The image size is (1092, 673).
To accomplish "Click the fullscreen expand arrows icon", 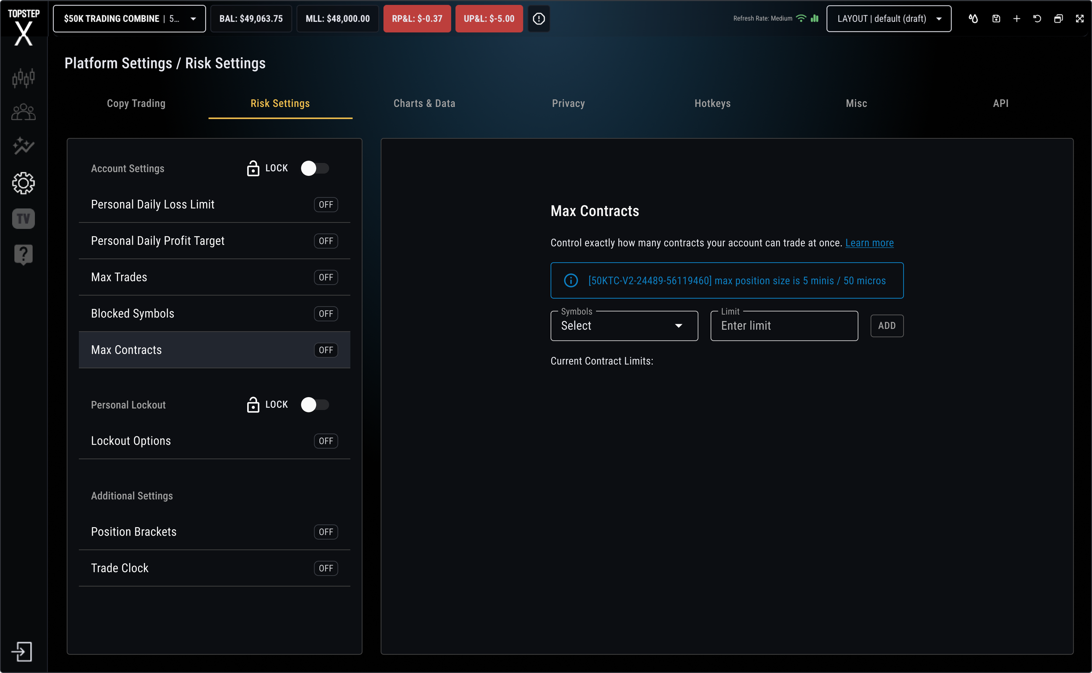I will click(1079, 19).
